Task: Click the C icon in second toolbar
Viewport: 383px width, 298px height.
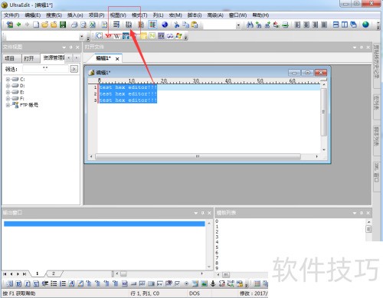Action: (99, 36)
